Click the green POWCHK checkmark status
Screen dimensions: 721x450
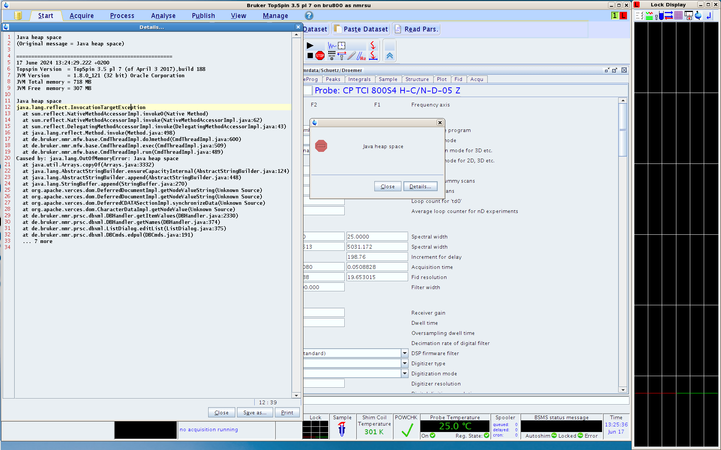(x=407, y=430)
